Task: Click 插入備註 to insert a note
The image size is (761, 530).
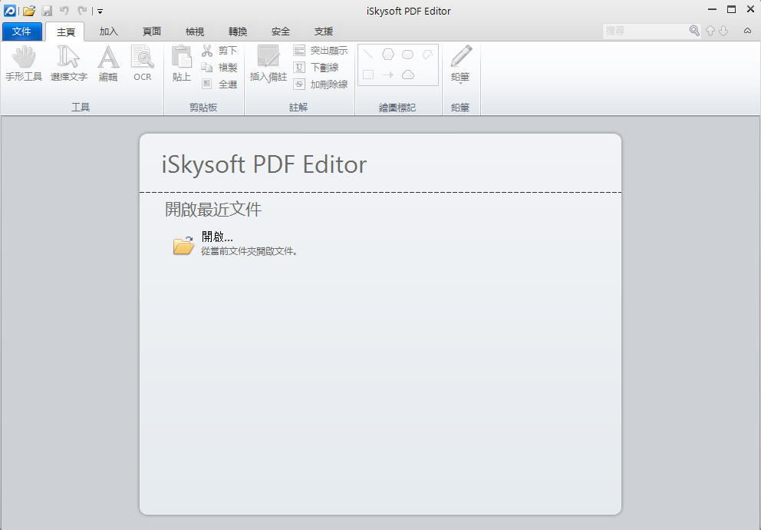Action: pos(268,64)
